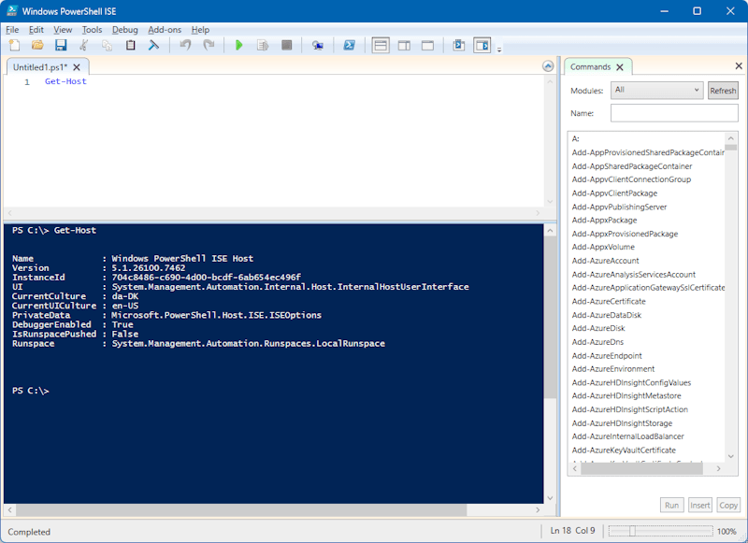Save the script via the Save icon

(x=61, y=45)
